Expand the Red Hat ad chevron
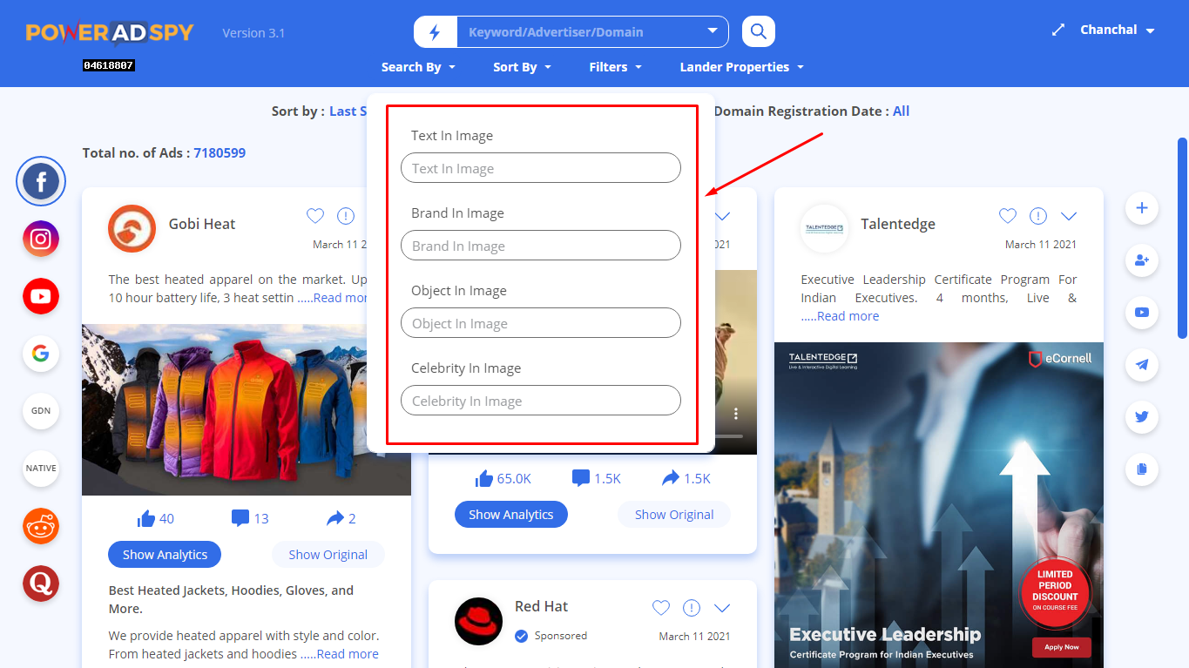 pos(722,607)
